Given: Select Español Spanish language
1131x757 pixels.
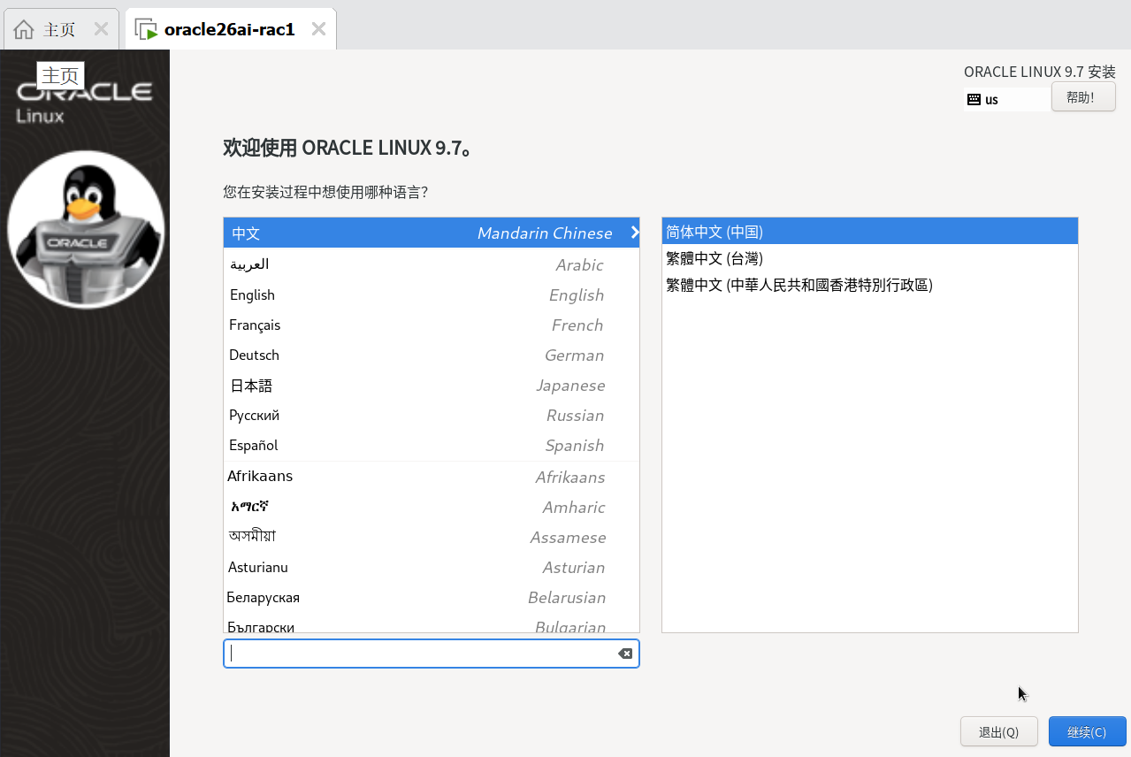Looking at the screenshot, I should pos(432,445).
